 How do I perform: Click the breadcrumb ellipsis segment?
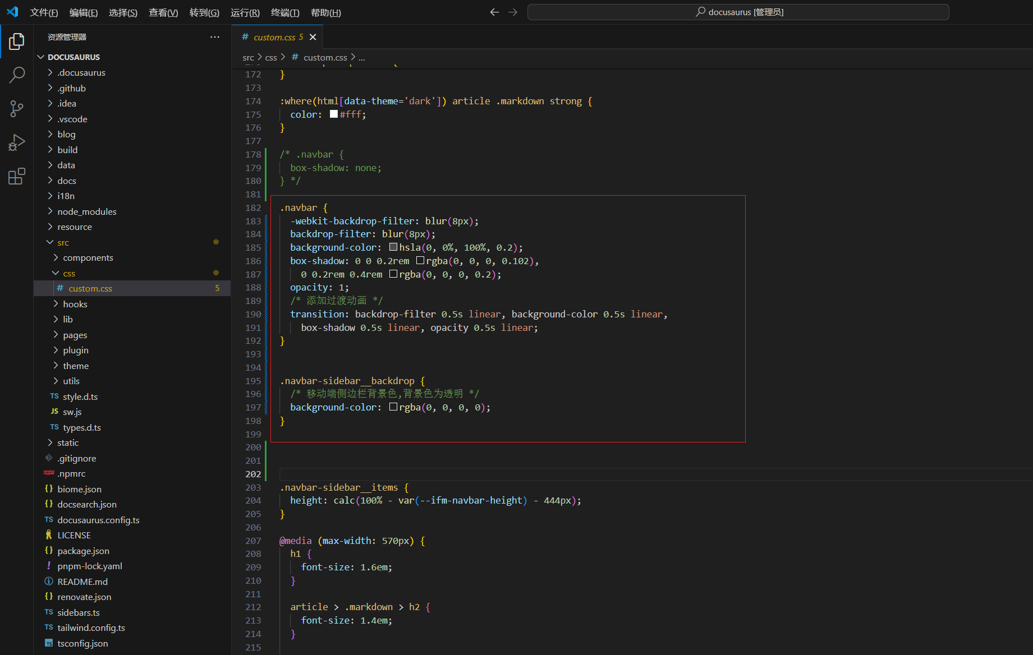pos(362,57)
